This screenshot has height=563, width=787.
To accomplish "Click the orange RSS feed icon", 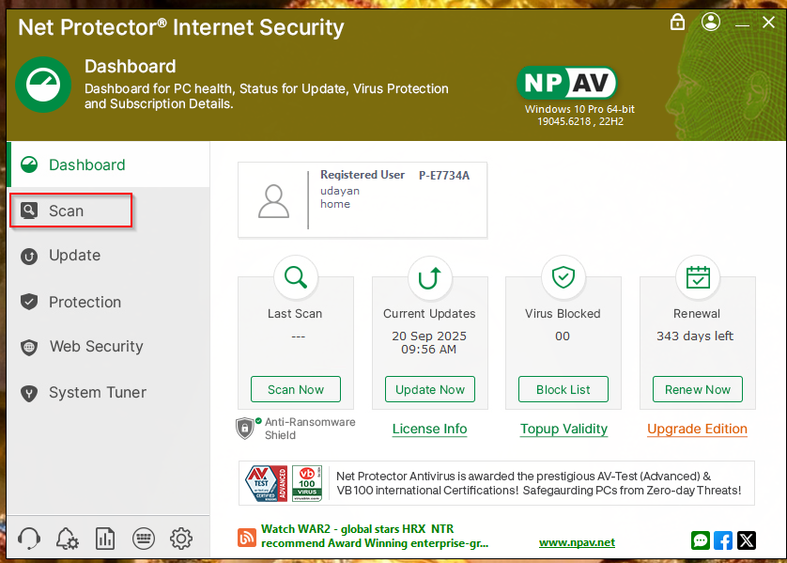I will tap(247, 538).
